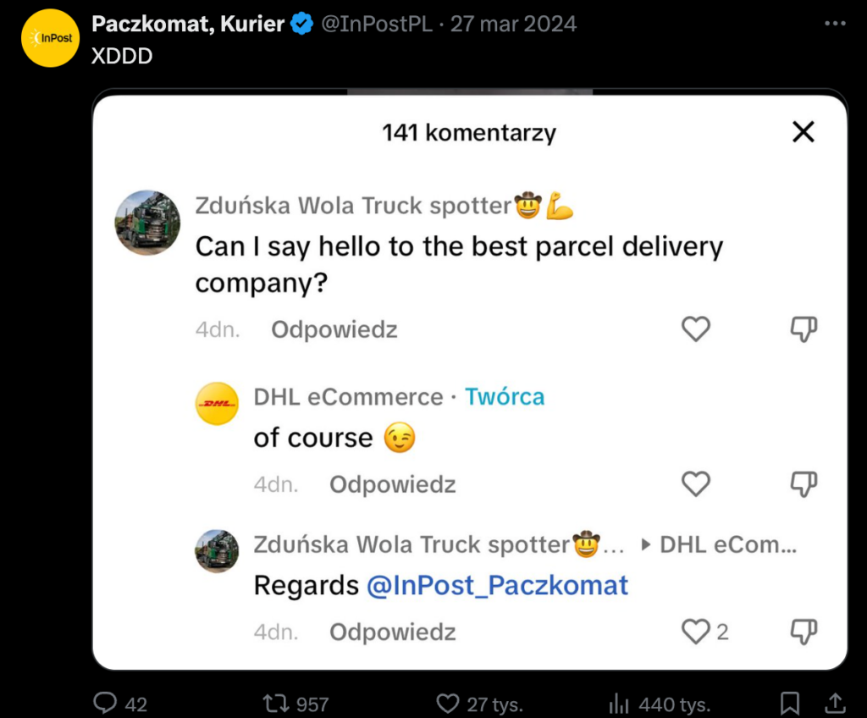Viewport: 867px width, 718px height.
Task: Share the tweet via share icon
Action: (834, 703)
